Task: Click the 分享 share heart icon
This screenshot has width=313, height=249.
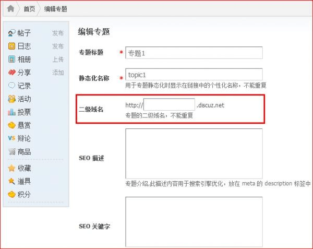Action: click(x=11, y=73)
